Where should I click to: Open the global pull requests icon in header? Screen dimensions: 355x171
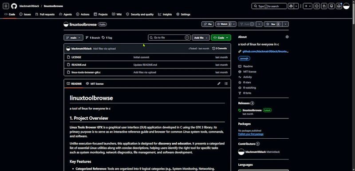point(324,6)
